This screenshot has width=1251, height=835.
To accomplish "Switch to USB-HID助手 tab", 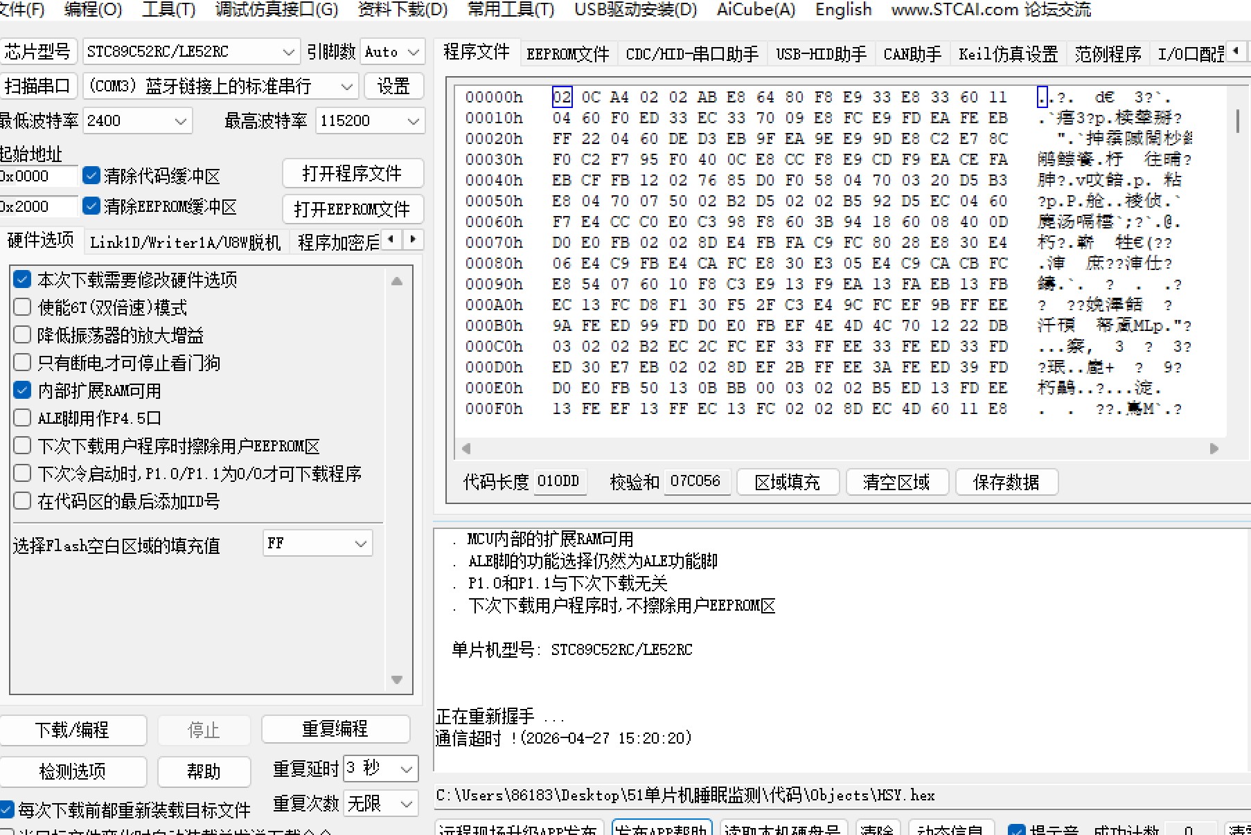I will (x=821, y=53).
